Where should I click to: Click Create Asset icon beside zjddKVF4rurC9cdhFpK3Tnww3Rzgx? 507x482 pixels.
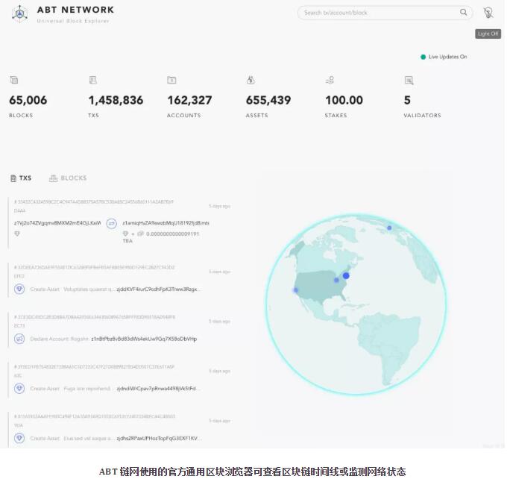19,289
